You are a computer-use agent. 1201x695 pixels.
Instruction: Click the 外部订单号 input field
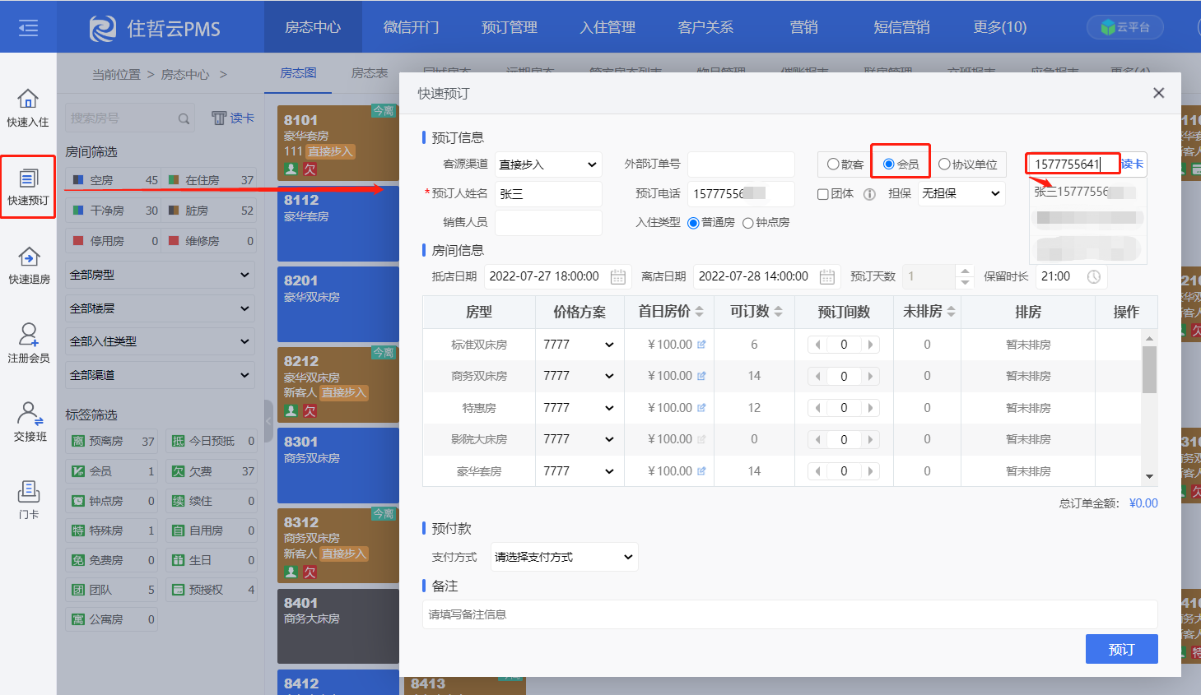[x=741, y=164]
